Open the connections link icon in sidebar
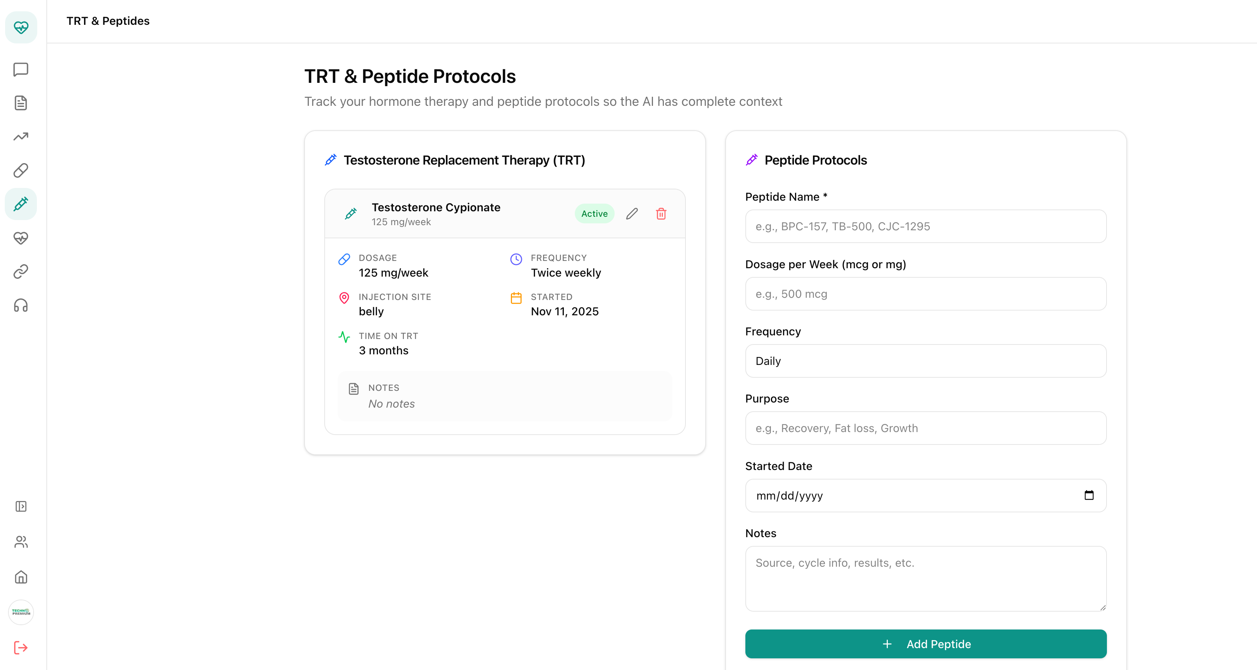This screenshot has height=670, width=1257. tap(21, 271)
